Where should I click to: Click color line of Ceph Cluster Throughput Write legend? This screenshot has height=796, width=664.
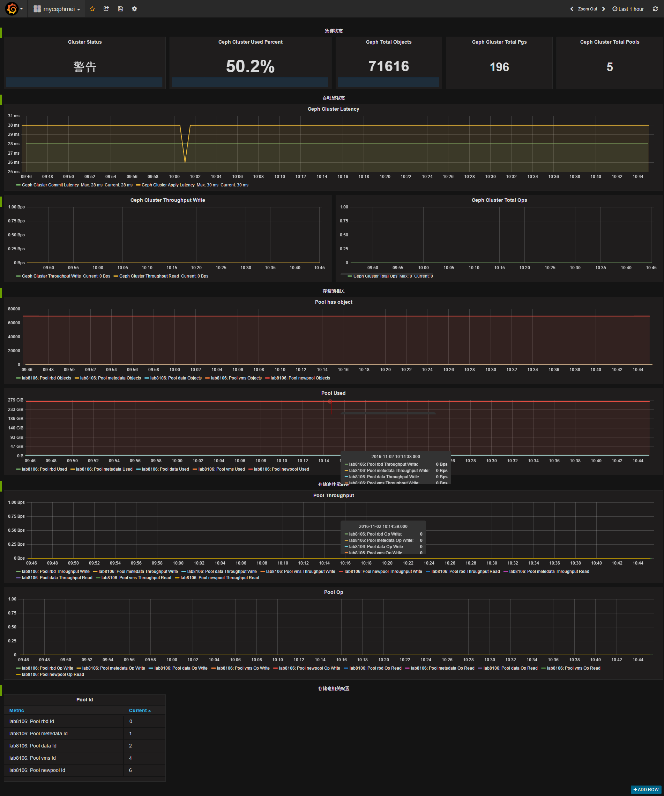[18, 276]
